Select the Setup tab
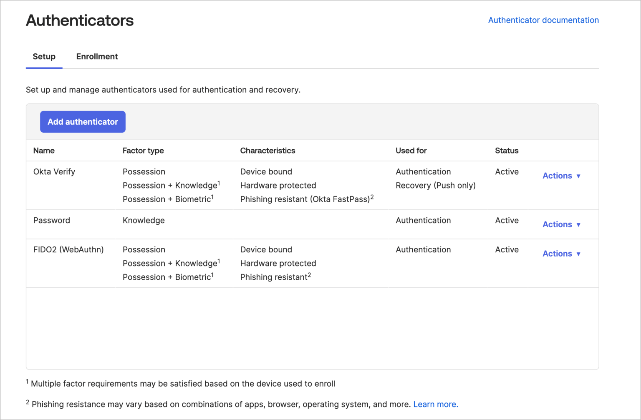641x420 pixels. [44, 56]
